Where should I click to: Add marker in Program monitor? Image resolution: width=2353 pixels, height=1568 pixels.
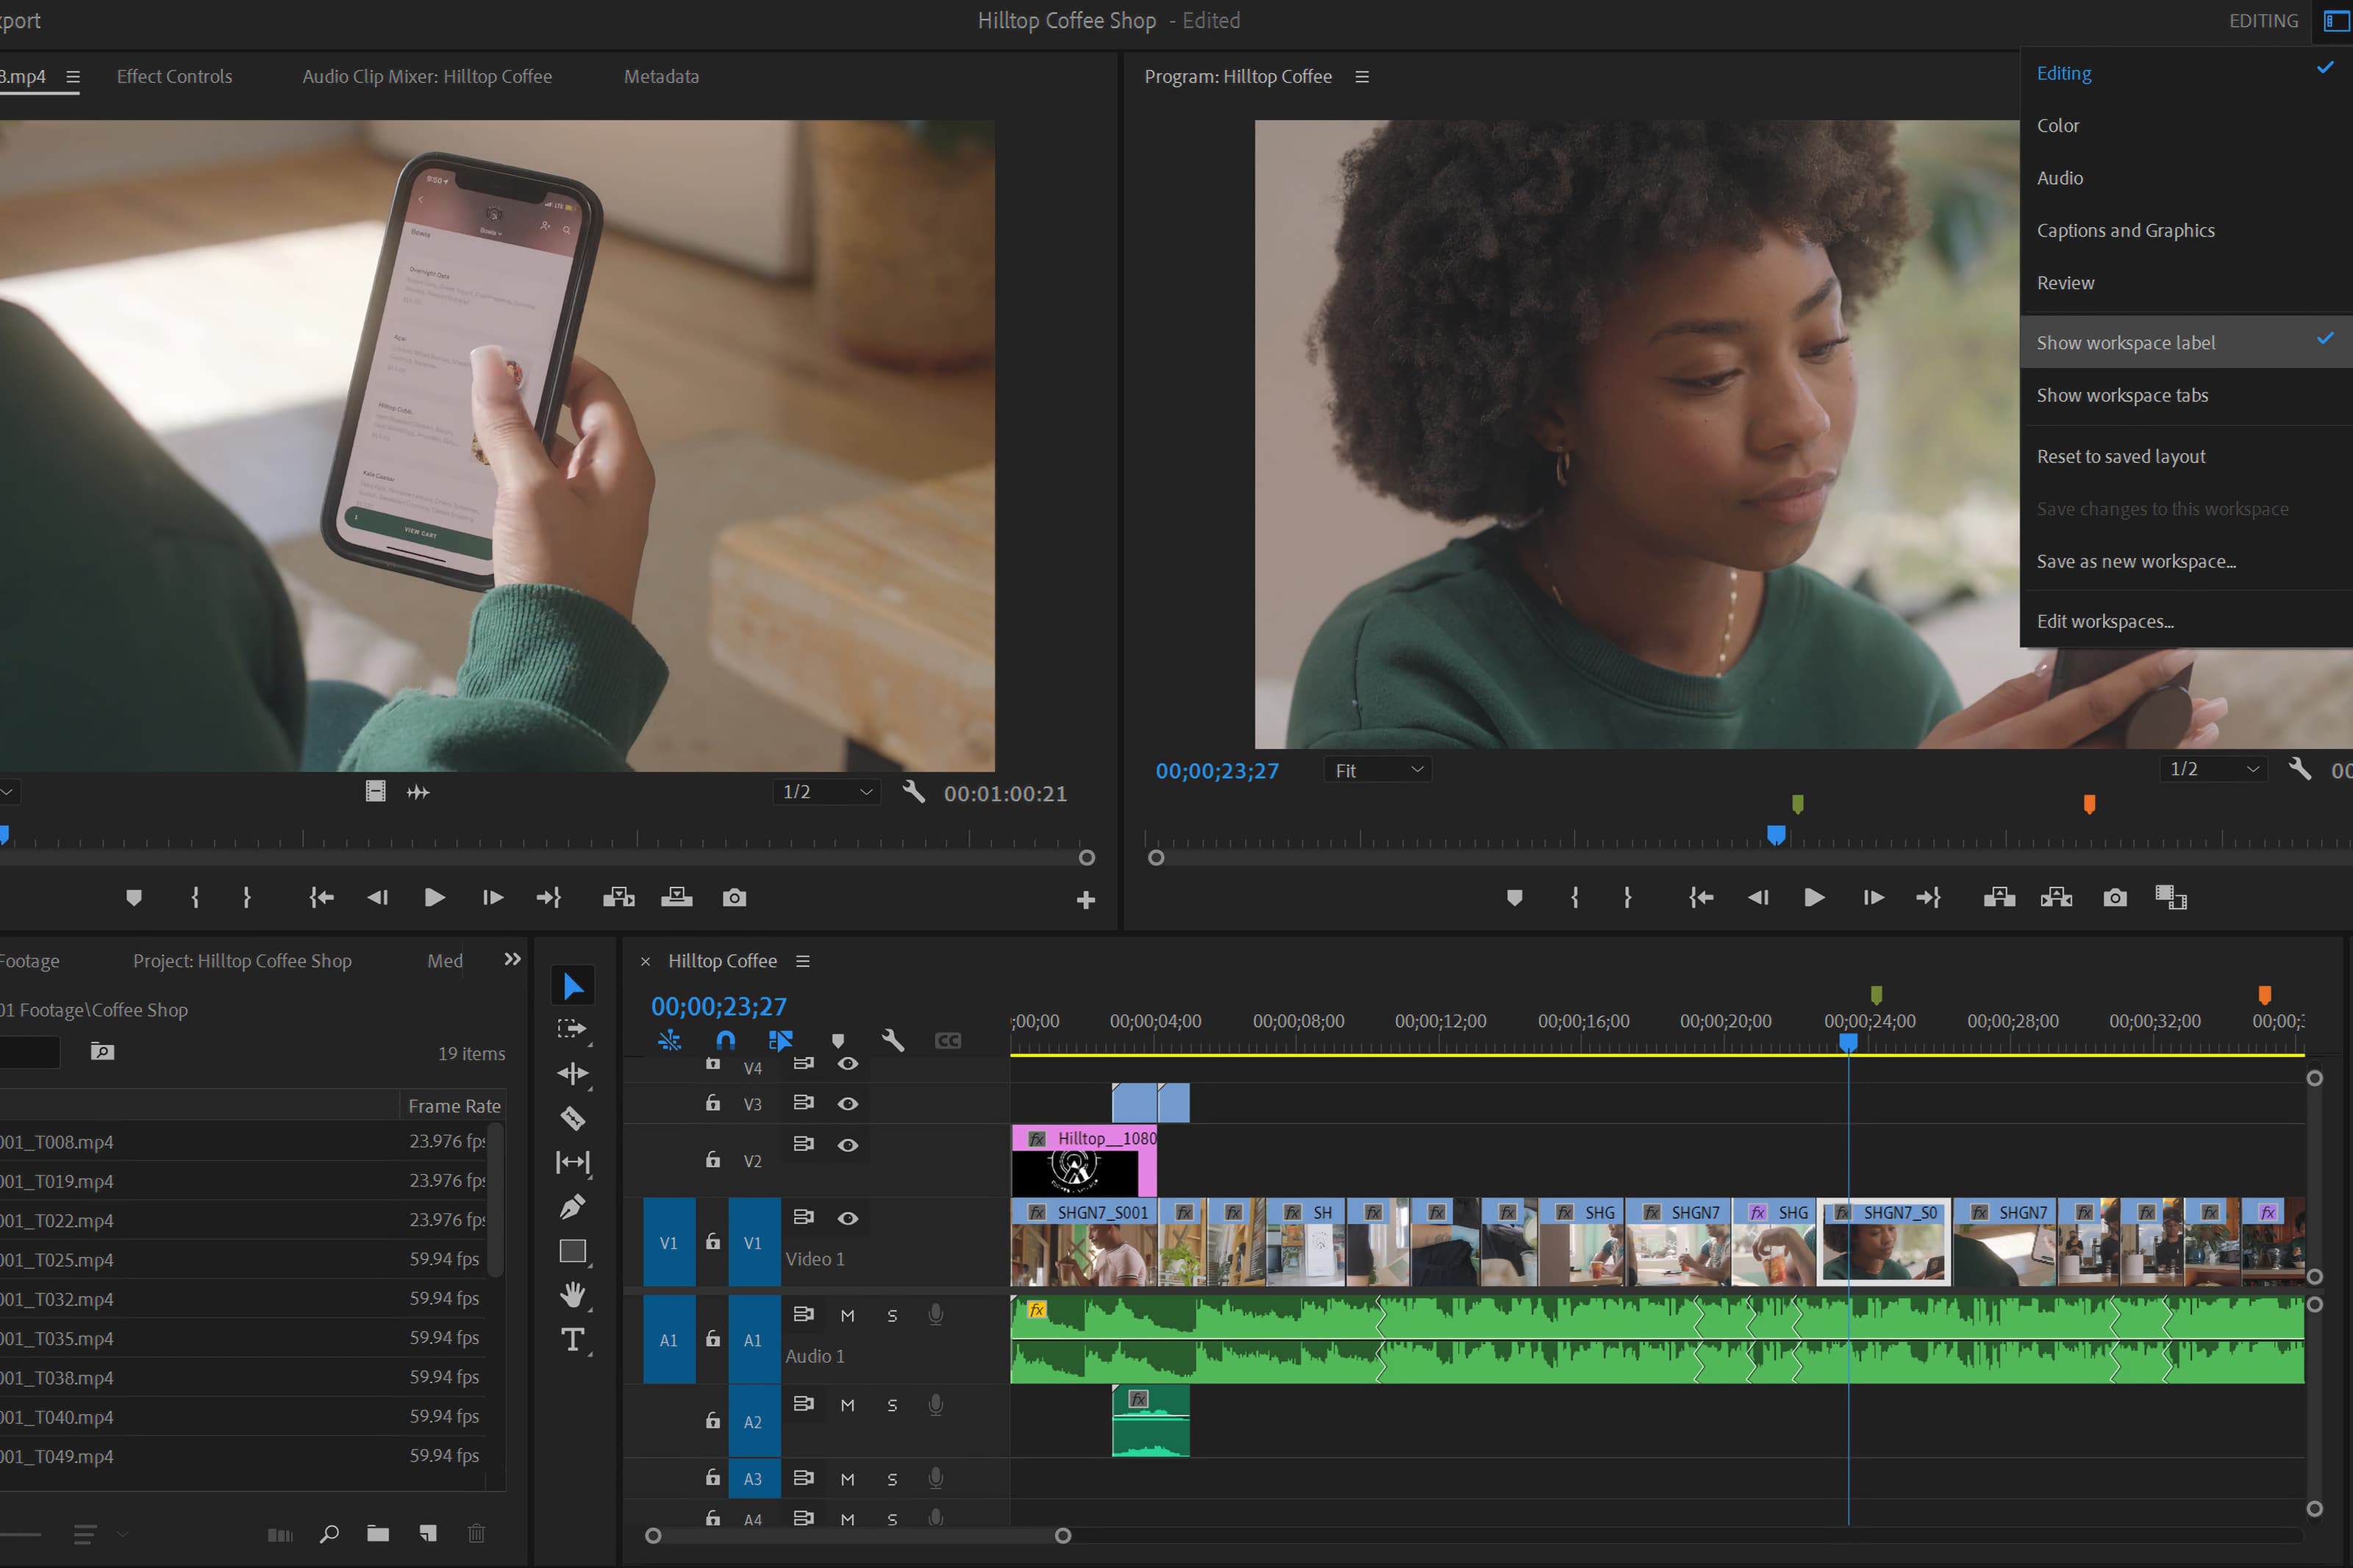1514,898
